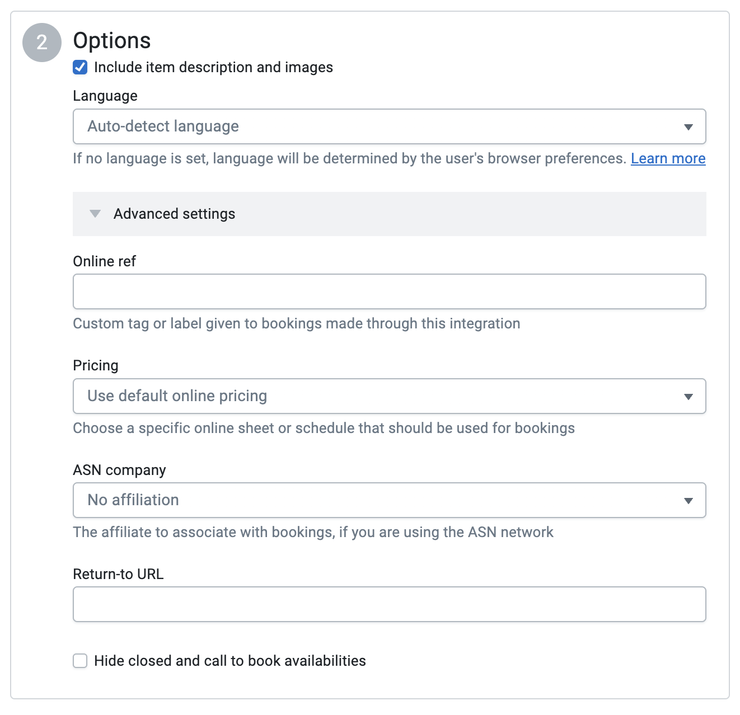Click the ASN company dropdown arrow icon

tap(689, 500)
